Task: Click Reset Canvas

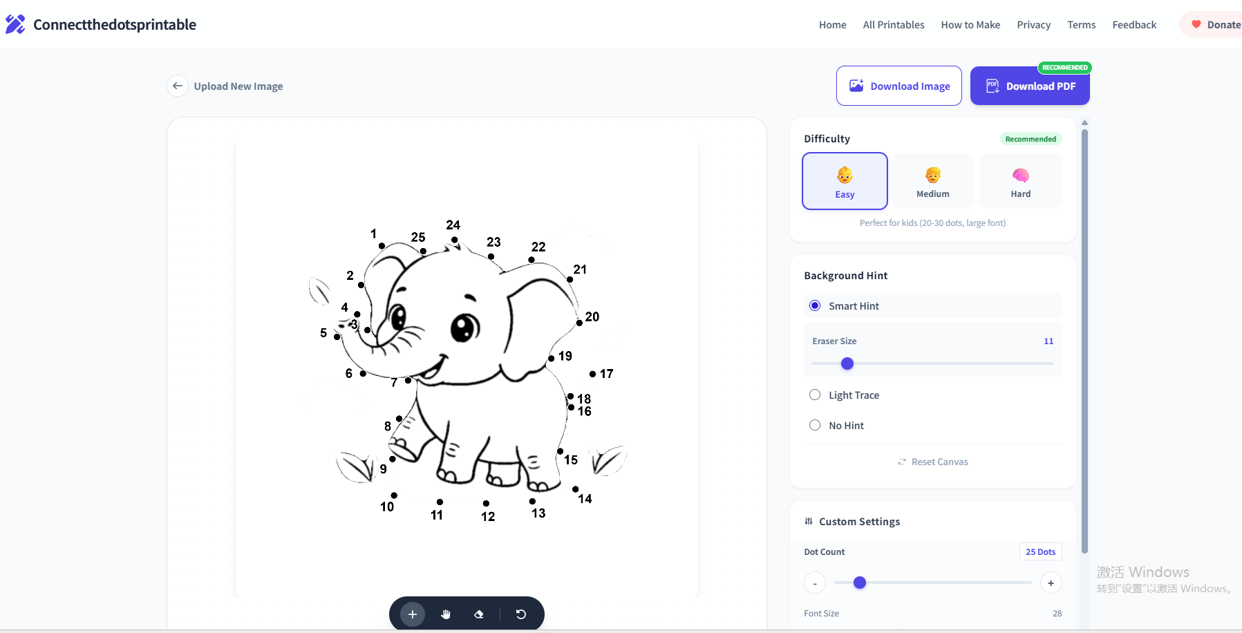Action: click(932, 461)
